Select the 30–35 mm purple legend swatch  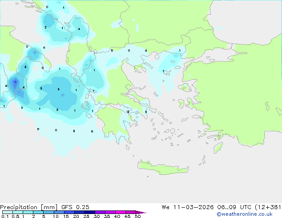100,212
